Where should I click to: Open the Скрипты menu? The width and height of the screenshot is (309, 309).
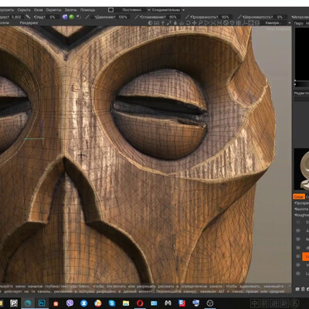click(53, 10)
